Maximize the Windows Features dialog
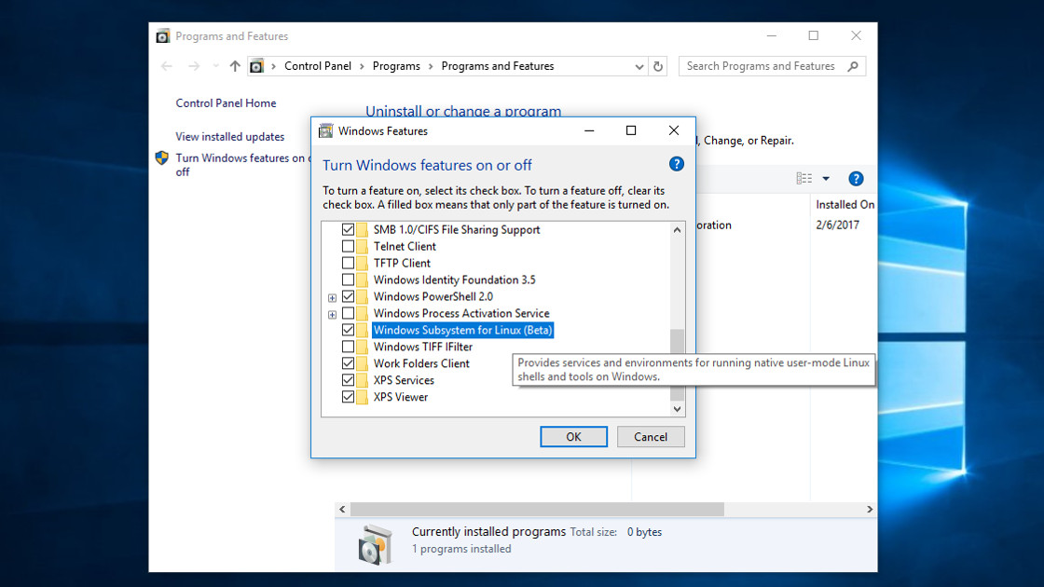Viewport: 1044px width, 587px height. (x=631, y=131)
